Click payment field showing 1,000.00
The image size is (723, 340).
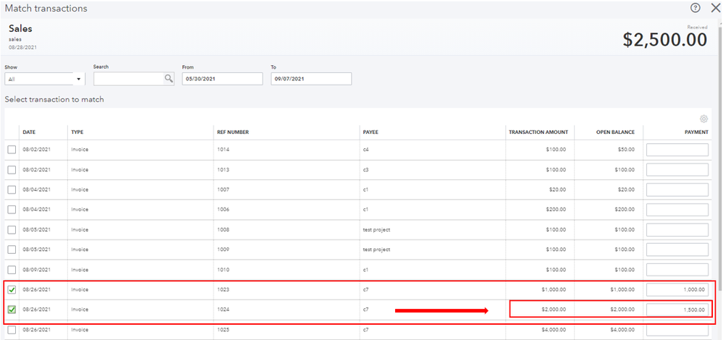(677, 290)
